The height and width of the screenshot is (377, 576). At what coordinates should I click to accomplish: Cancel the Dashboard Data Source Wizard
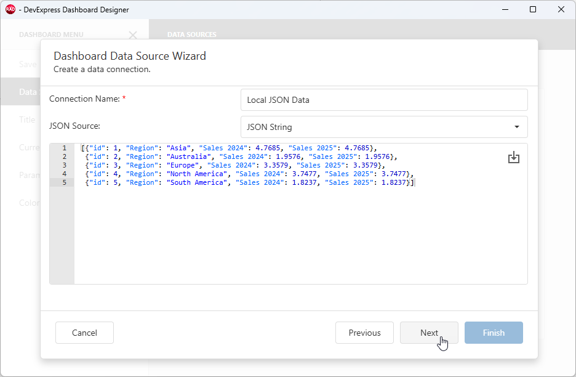(x=84, y=333)
